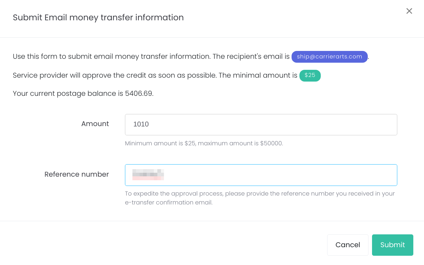Screen dimensions: 424x265
Task: Click the Submit Email money transfer information title
Action: pyautogui.click(x=98, y=17)
